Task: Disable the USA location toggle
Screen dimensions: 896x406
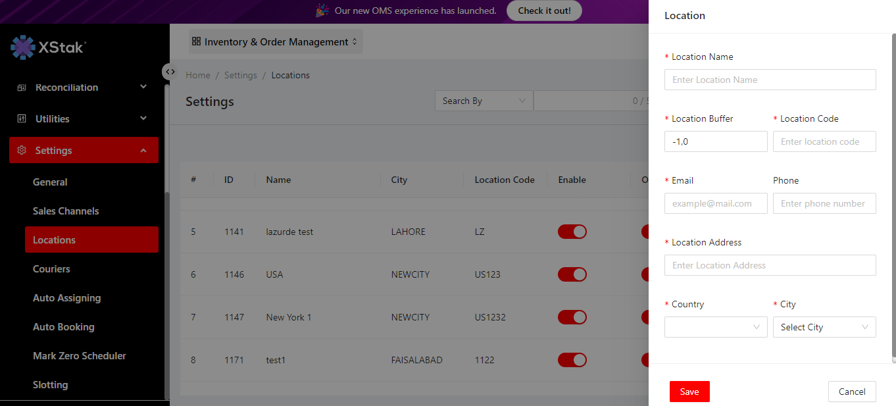Action: point(572,274)
